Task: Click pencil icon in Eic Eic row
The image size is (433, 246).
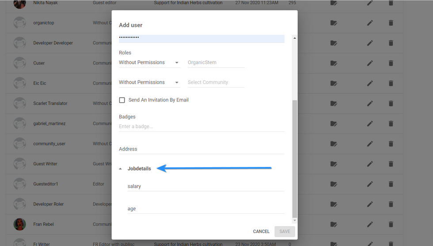Action: coord(370,84)
